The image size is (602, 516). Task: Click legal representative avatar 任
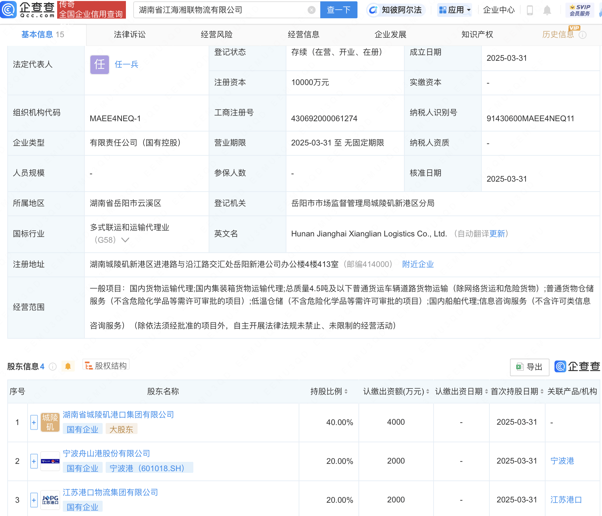tap(100, 64)
